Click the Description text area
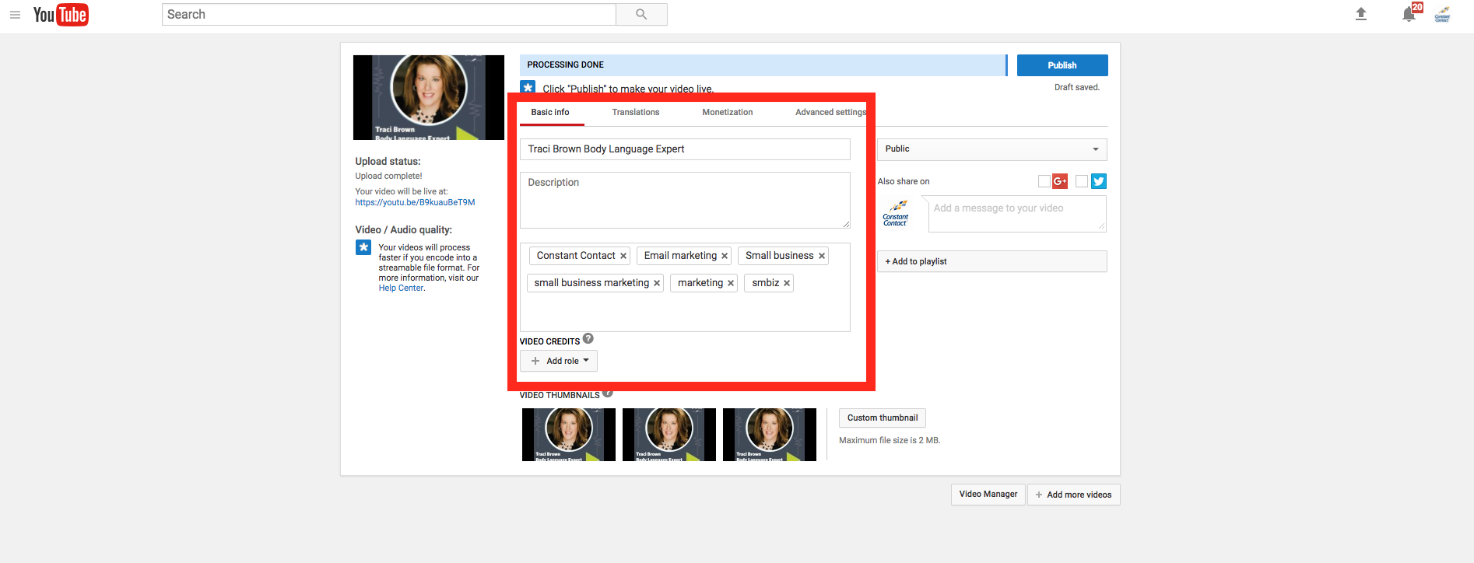The width and height of the screenshot is (1474, 563). (685, 200)
